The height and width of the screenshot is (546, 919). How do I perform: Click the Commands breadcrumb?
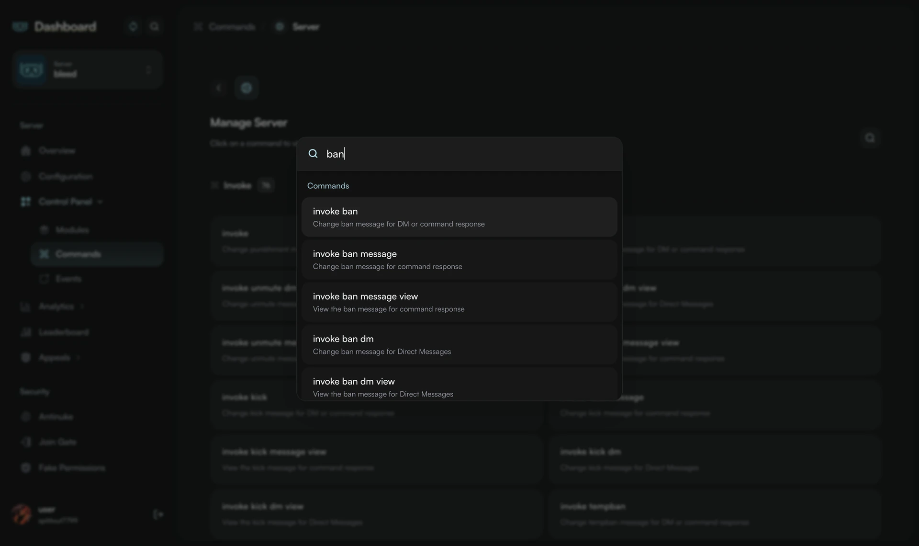click(x=225, y=27)
